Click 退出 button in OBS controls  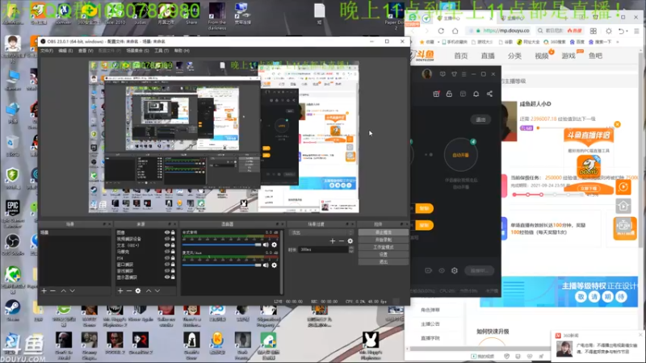tap(383, 261)
